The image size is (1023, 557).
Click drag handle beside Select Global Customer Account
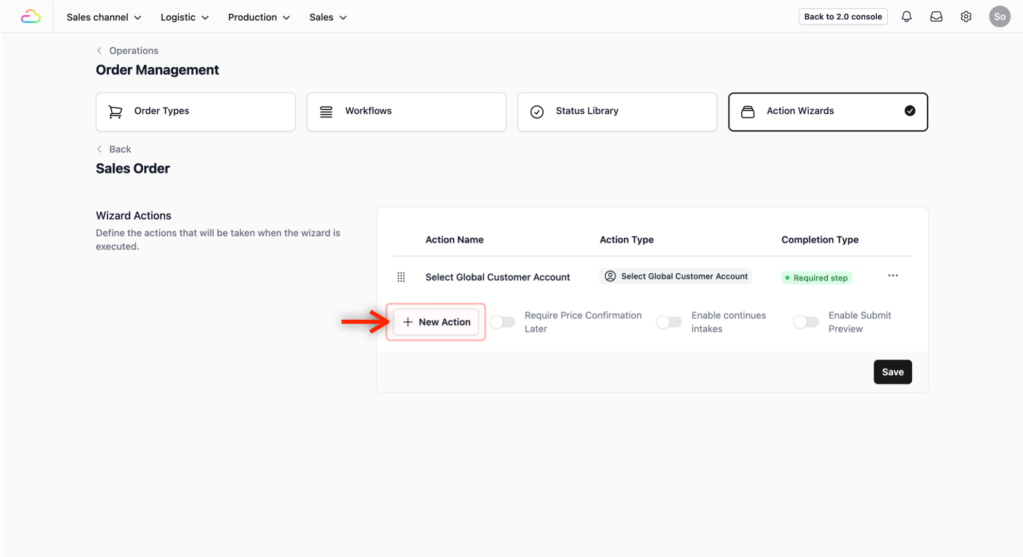coord(401,277)
